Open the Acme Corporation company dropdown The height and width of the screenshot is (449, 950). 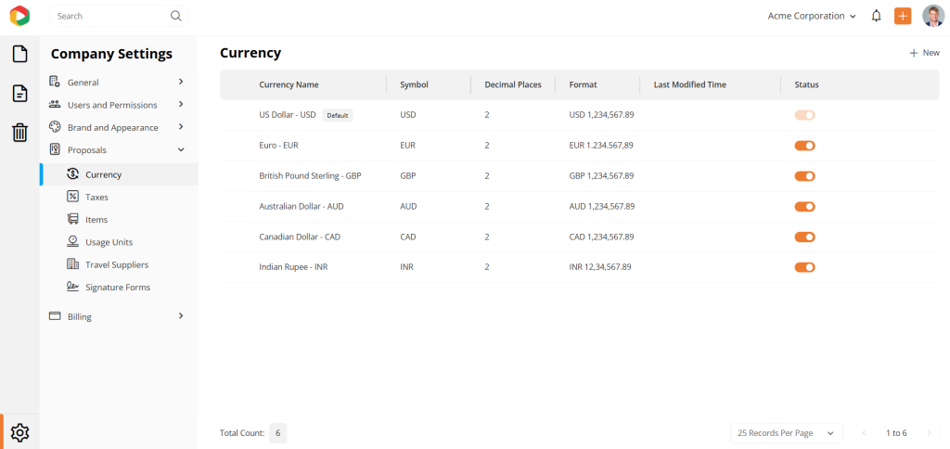(812, 16)
